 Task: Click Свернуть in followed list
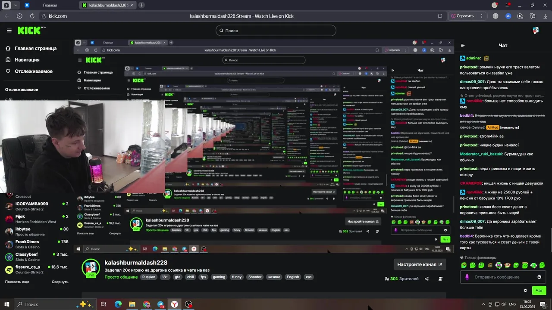60,282
